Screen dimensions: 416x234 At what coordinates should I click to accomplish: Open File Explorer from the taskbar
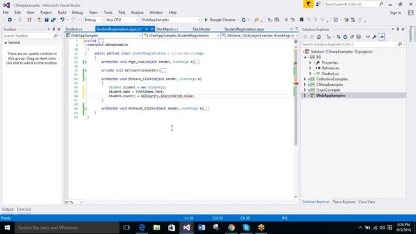[x=157, y=227]
